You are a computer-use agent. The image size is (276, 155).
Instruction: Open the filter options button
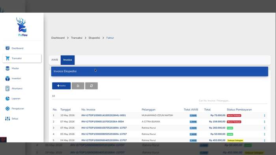[x=78, y=86]
